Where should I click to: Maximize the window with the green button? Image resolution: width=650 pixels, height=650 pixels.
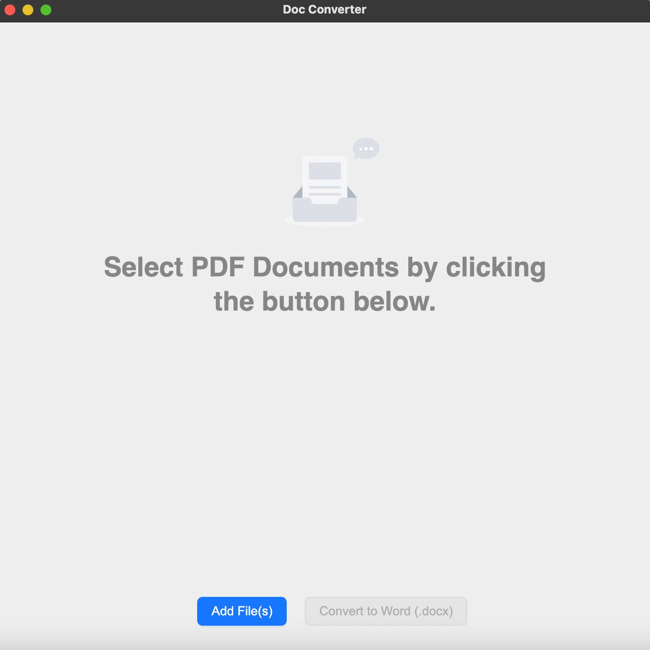pyautogui.click(x=45, y=9)
